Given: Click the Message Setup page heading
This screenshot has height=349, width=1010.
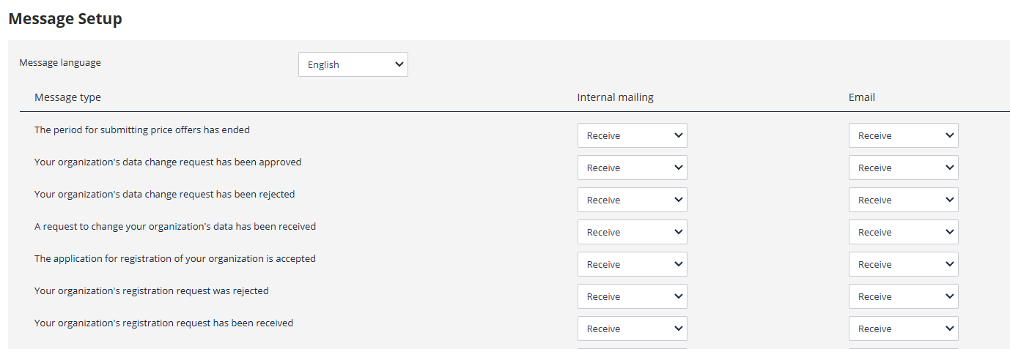Looking at the screenshot, I should pos(65,19).
